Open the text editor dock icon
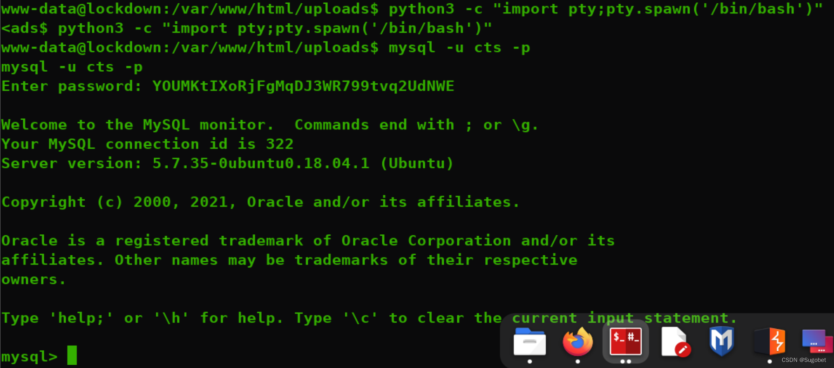834x368 pixels. (x=675, y=342)
